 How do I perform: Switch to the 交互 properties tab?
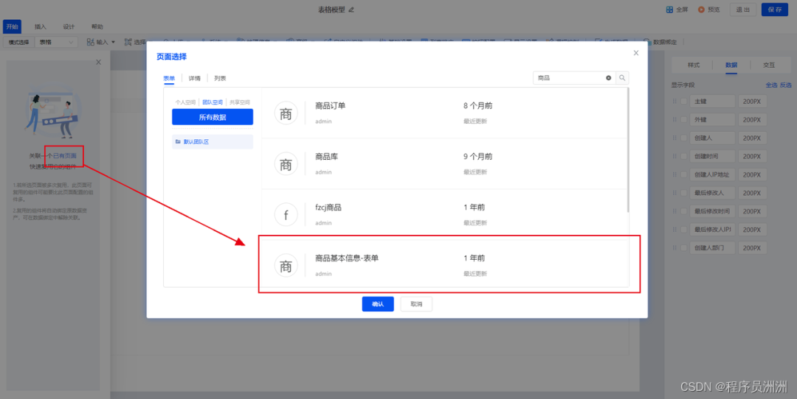click(x=769, y=65)
